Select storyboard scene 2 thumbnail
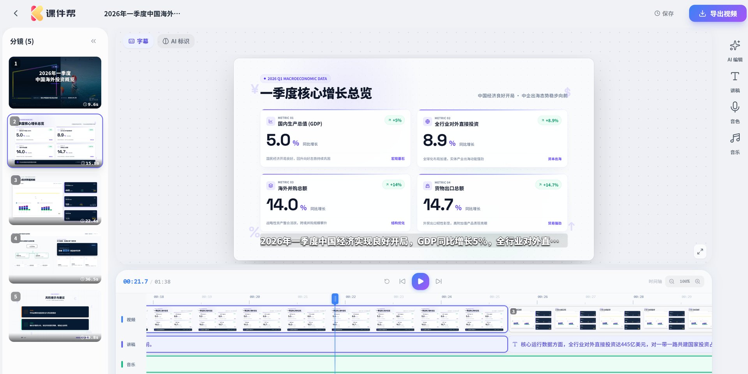 [x=55, y=141]
